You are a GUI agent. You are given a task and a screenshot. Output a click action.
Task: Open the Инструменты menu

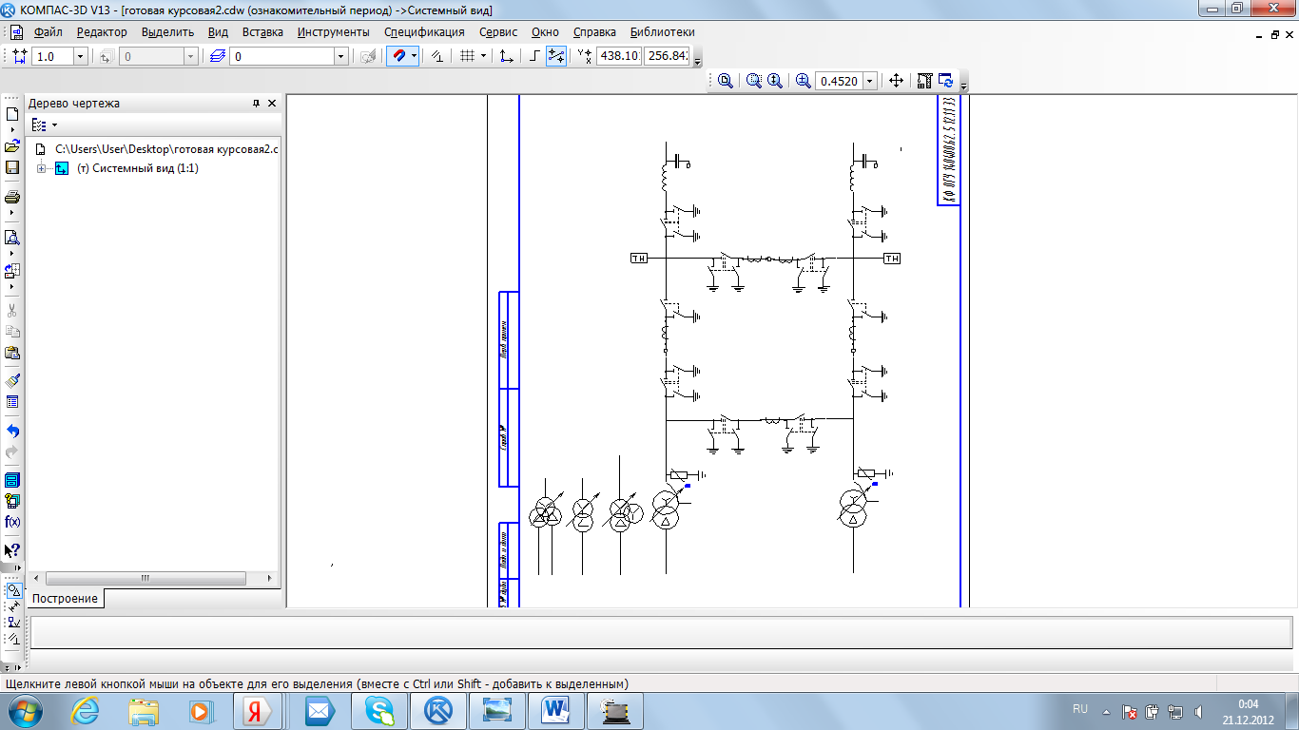[333, 32]
